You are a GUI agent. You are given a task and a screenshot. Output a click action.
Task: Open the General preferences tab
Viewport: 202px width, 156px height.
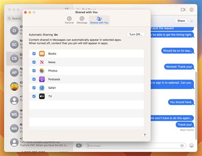[69, 20]
